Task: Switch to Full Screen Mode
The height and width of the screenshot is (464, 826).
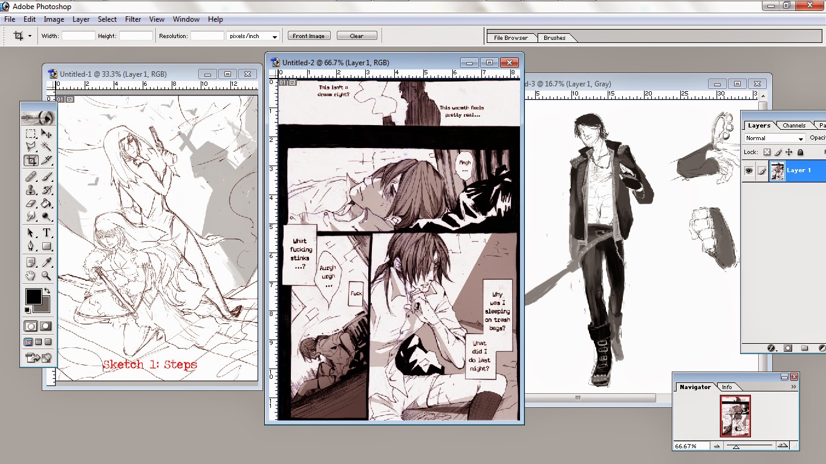Action: click(48, 342)
